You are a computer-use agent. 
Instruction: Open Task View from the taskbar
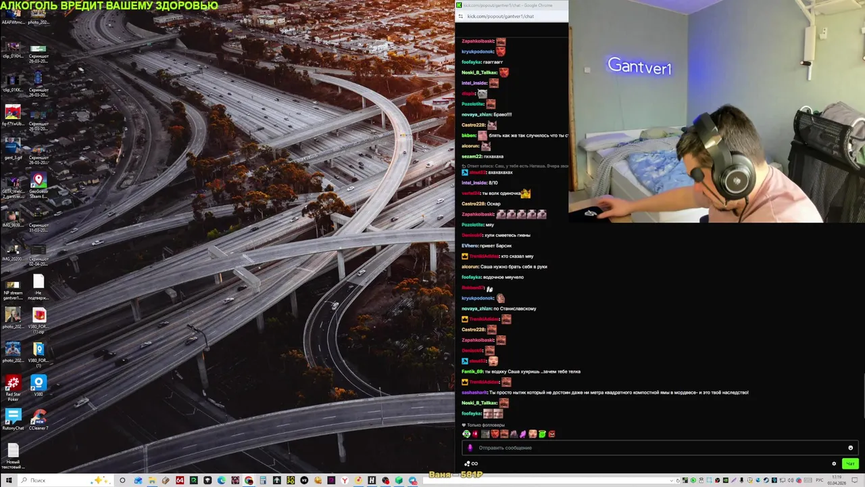[x=122, y=480]
